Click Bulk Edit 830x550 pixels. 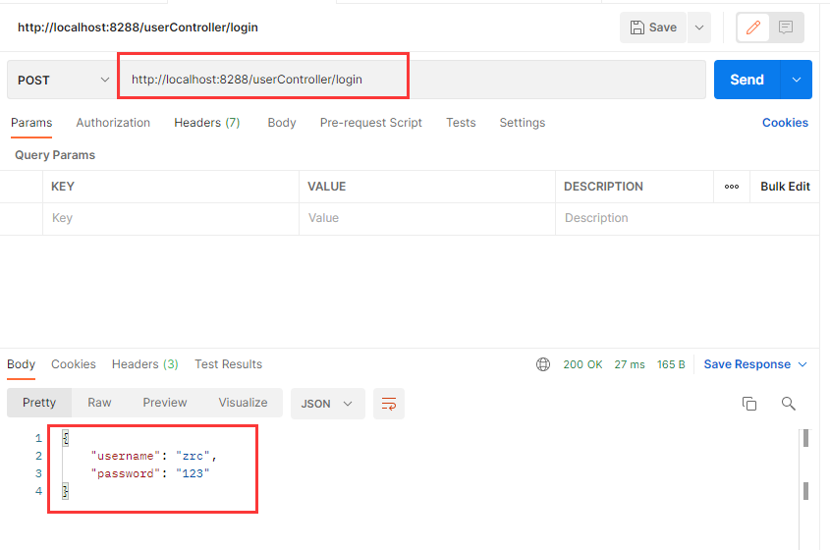pos(785,187)
